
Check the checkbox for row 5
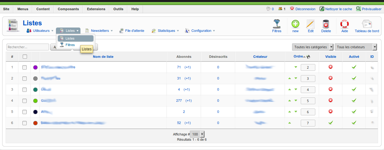pyautogui.click(x=25, y=112)
